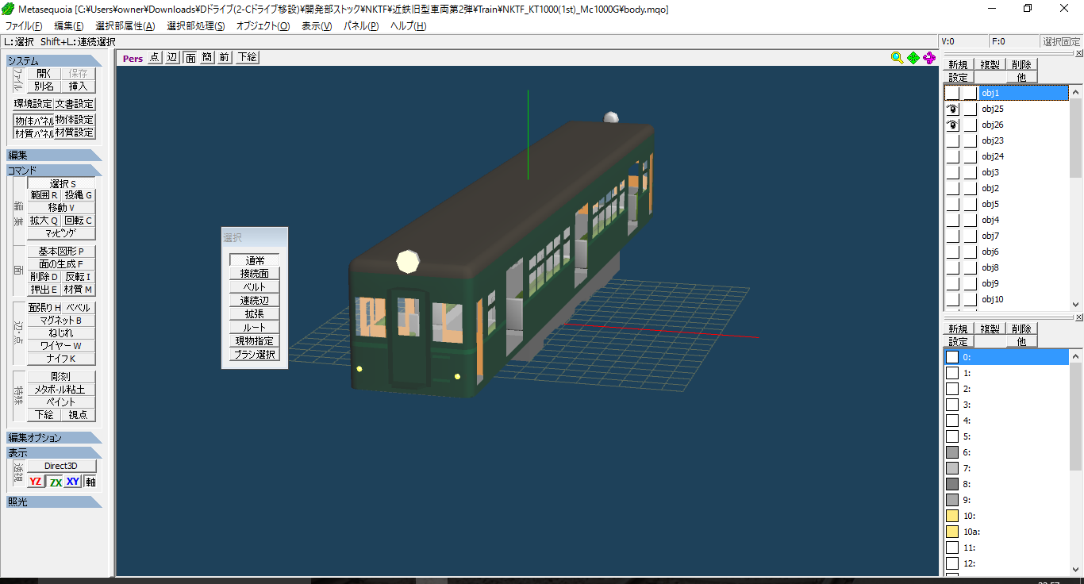Image resolution: width=1084 pixels, height=584 pixels.
Task: Toggle 辺 edge display in viewport header
Action: pyautogui.click(x=172, y=57)
